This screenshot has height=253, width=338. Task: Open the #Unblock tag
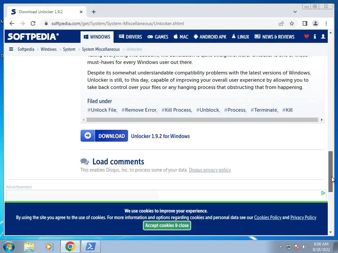click(x=208, y=110)
